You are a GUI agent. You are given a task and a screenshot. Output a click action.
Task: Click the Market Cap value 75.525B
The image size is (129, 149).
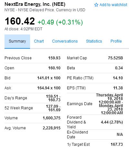pyautogui.click(x=115, y=58)
